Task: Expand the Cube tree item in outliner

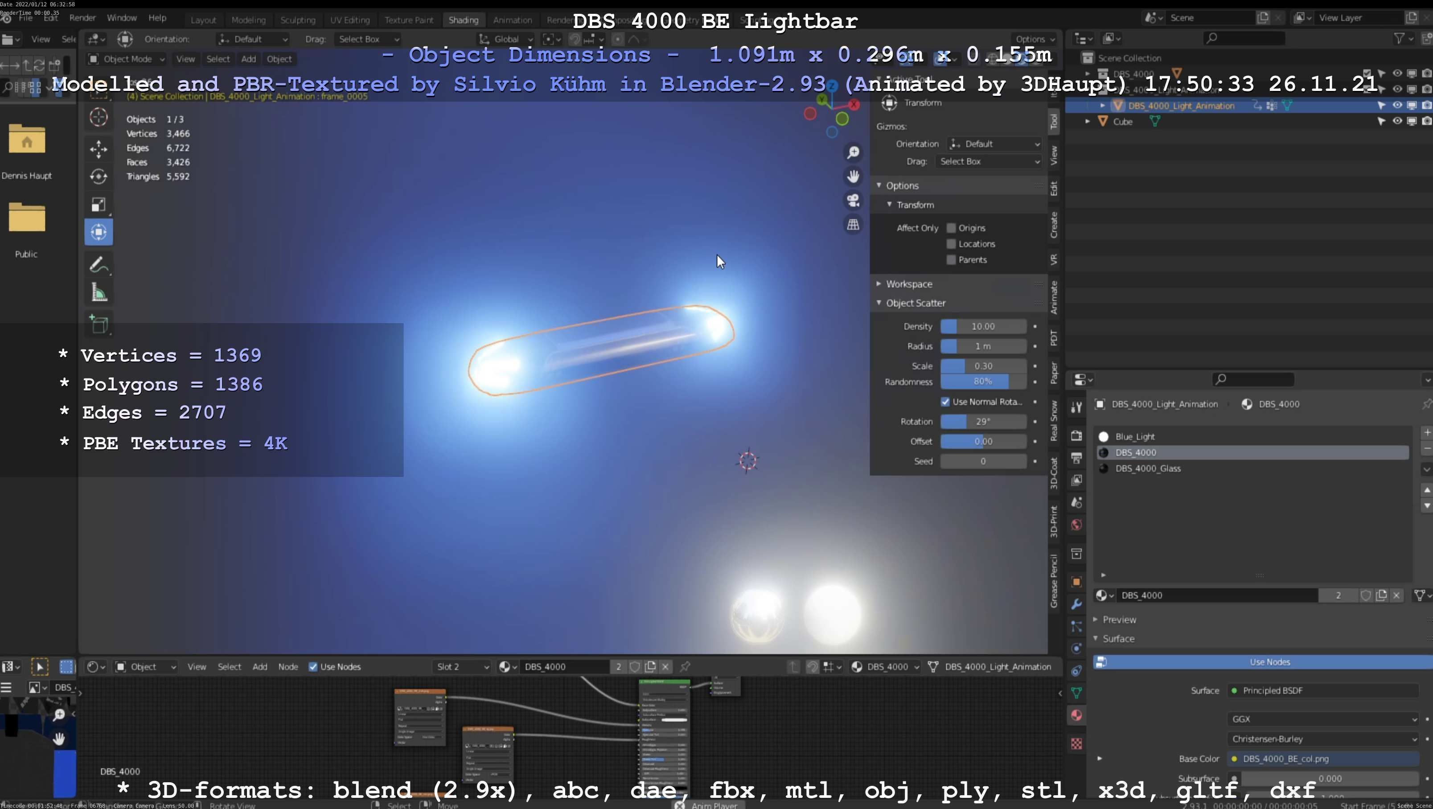Action: pos(1088,121)
